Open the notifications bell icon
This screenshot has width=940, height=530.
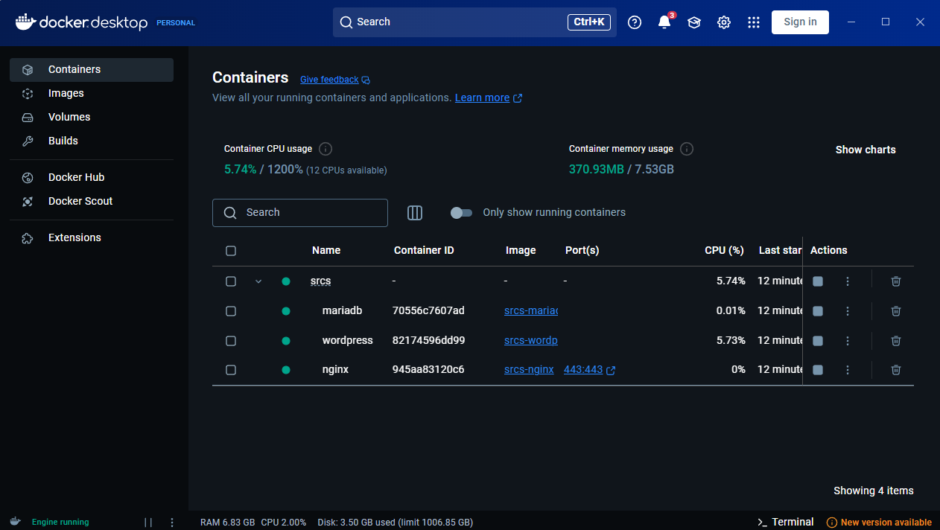coord(664,22)
